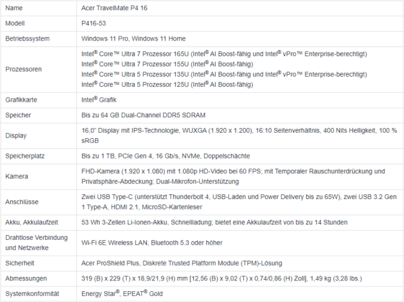Click the 16,0" IPS display specification
The image size is (404, 302).
(x=239, y=135)
